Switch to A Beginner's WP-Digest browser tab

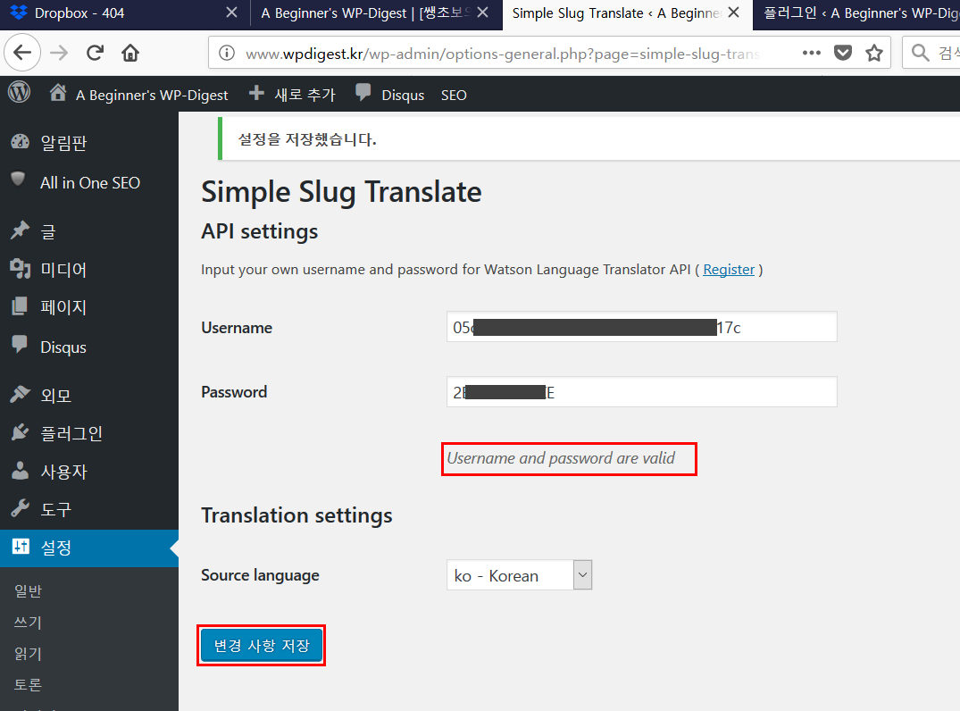click(376, 13)
